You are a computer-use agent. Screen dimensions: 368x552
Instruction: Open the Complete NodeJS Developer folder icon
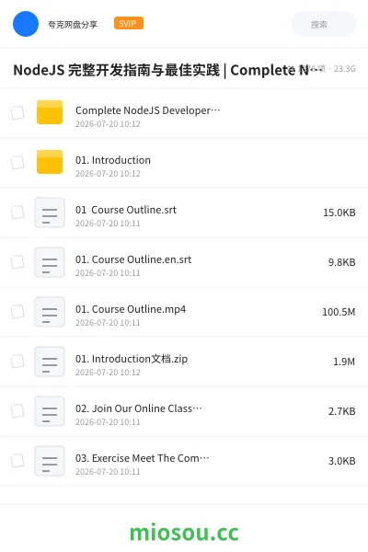click(x=50, y=112)
